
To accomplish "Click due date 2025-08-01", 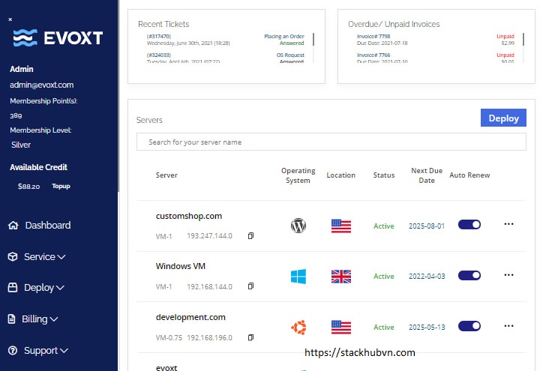I will 427,226.
